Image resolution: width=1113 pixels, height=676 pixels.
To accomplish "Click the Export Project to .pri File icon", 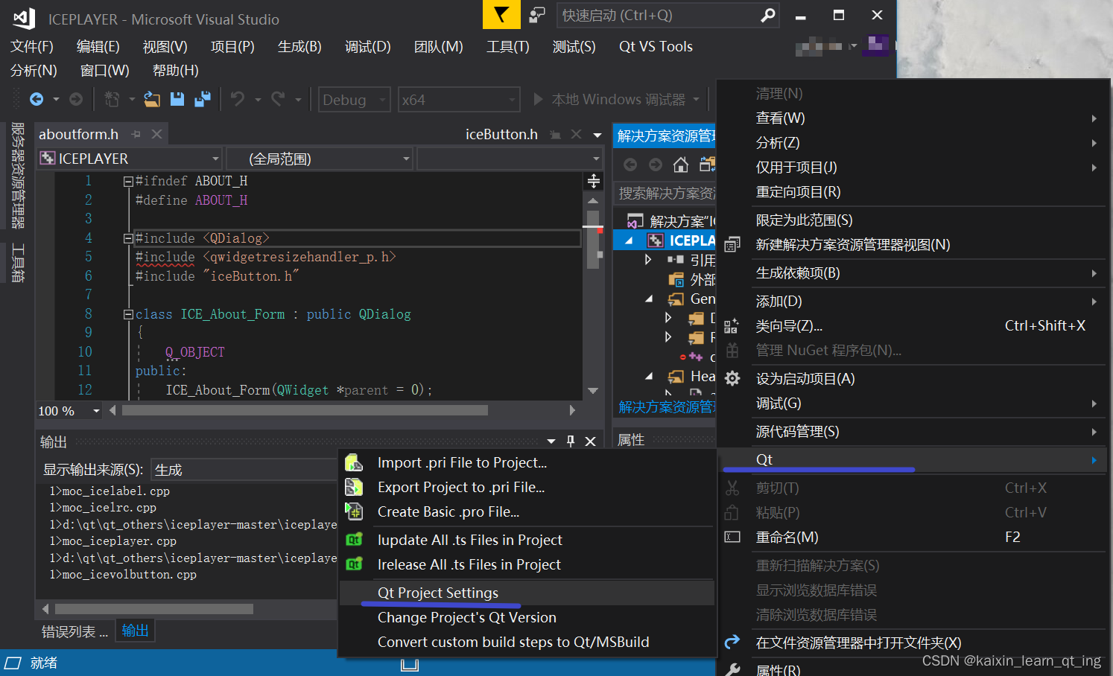I will [354, 487].
